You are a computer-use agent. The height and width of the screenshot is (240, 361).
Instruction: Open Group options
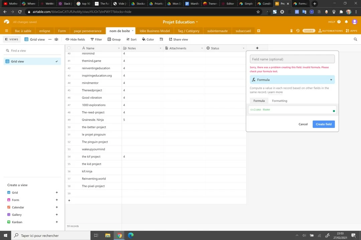pos(114,39)
